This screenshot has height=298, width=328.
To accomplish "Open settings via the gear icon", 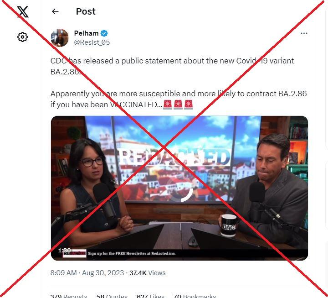I will pyautogui.click(x=22, y=37).
